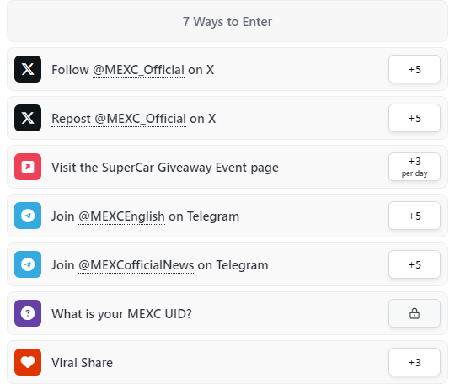
Task: Open the @MEXC_Official link in Follow row
Action: (x=138, y=70)
